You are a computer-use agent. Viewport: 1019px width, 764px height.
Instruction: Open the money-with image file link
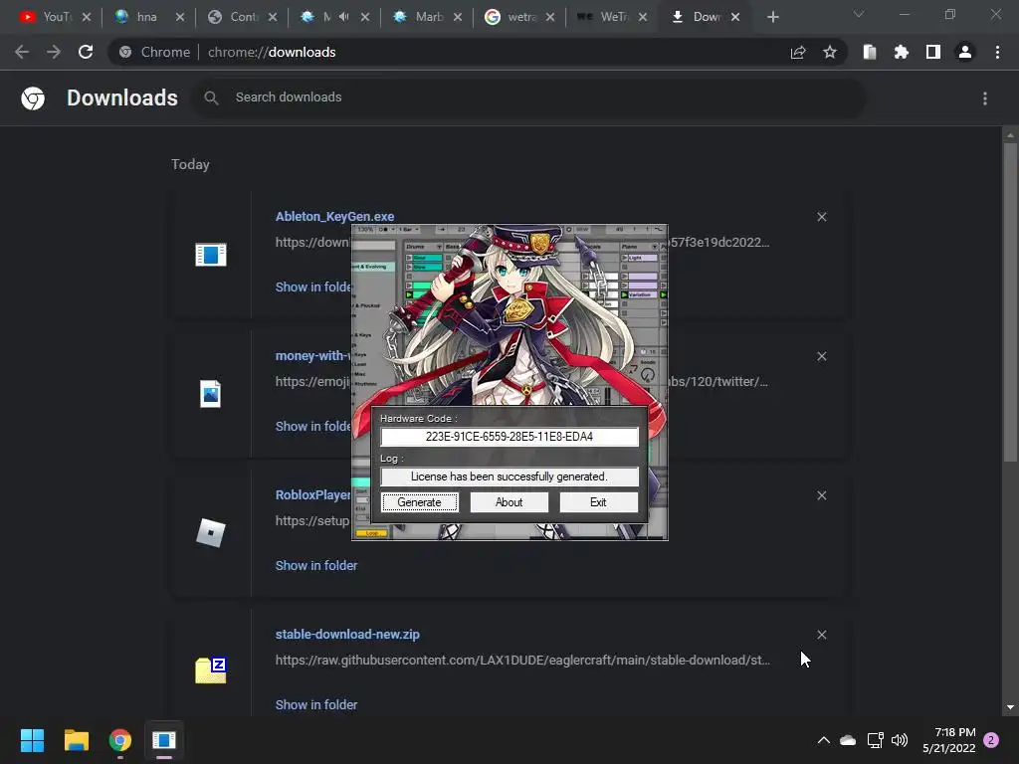tap(313, 355)
